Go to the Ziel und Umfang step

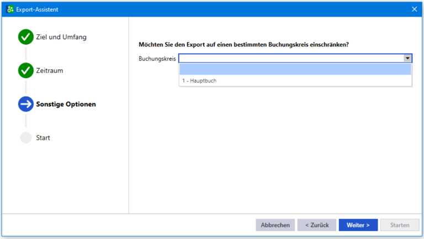click(x=61, y=37)
